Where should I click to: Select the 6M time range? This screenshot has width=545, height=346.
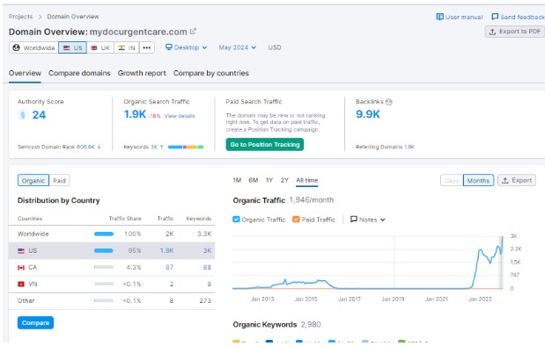(253, 180)
